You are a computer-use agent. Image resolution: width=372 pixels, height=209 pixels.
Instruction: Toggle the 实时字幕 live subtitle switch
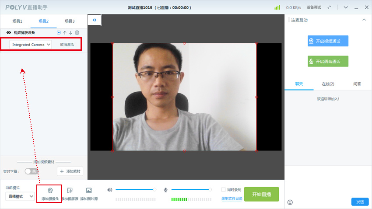click(x=31, y=171)
